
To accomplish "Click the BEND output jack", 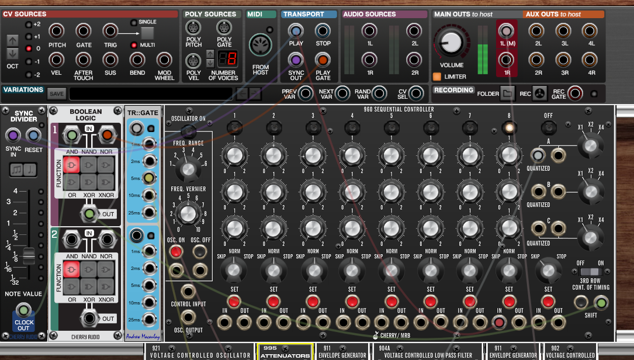I will 137,60.
